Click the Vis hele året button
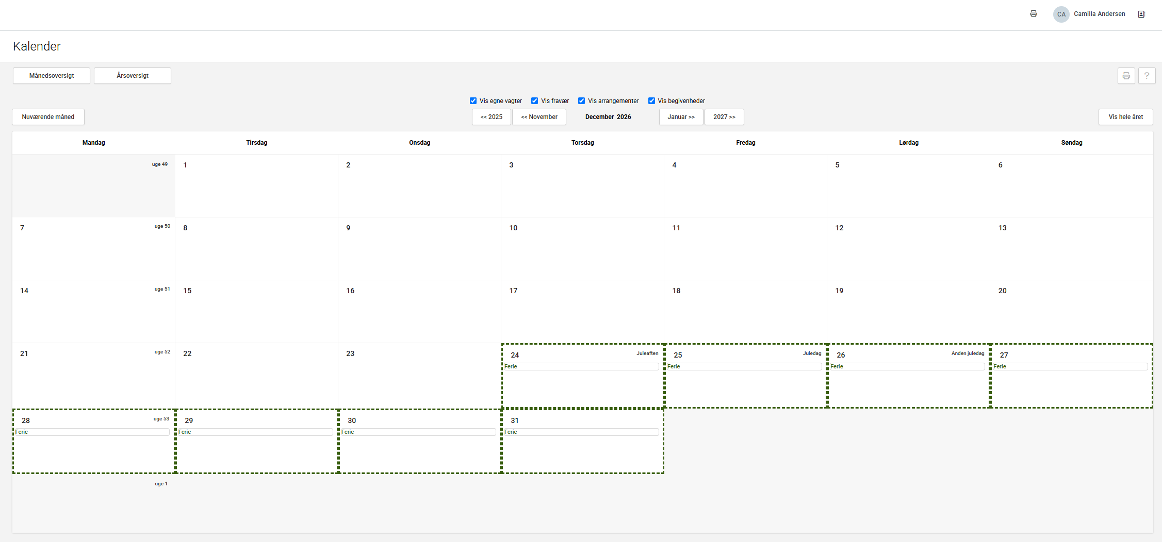The width and height of the screenshot is (1162, 542). click(1126, 117)
